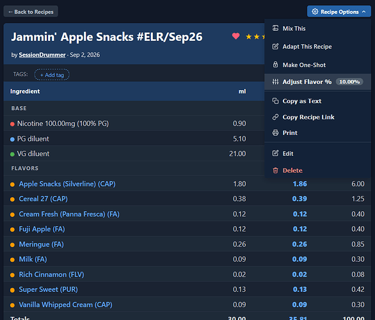Click the Adapt This Recipe pencil icon
The height and width of the screenshot is (320, 375).
coord(275,46)
